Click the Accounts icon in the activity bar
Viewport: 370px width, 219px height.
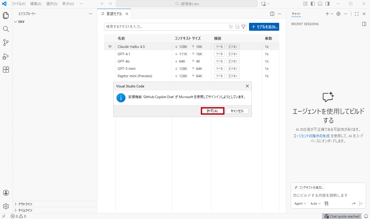tap(6, 193)
